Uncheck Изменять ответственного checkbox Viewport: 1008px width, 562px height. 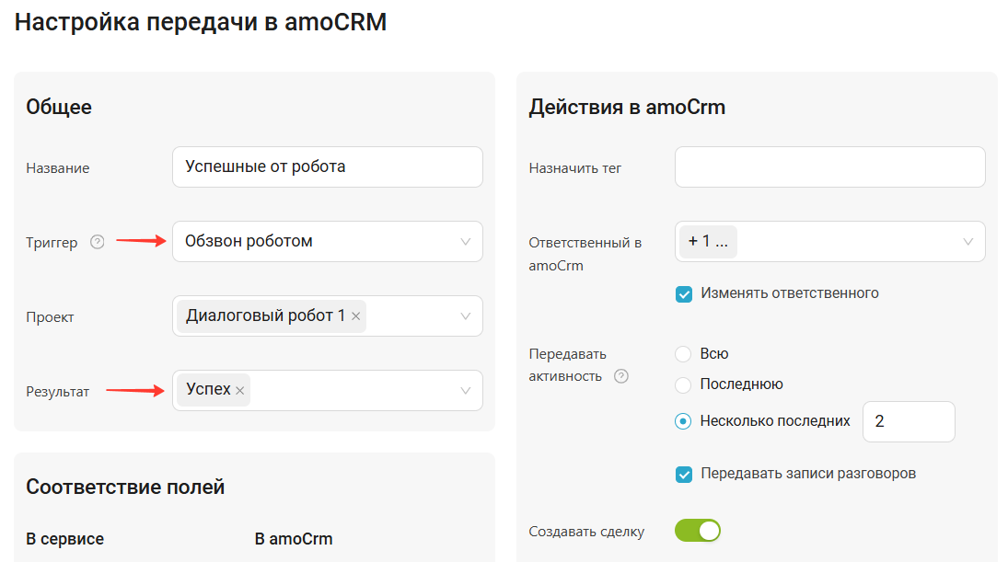[x=684, y=294]
